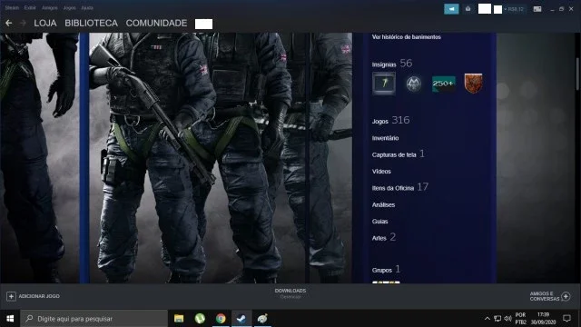This screenshot has width=581, height=327.
Task: Click the POR PTB2 language indicator
Action: pyautogui.click(x=520, y=319)
